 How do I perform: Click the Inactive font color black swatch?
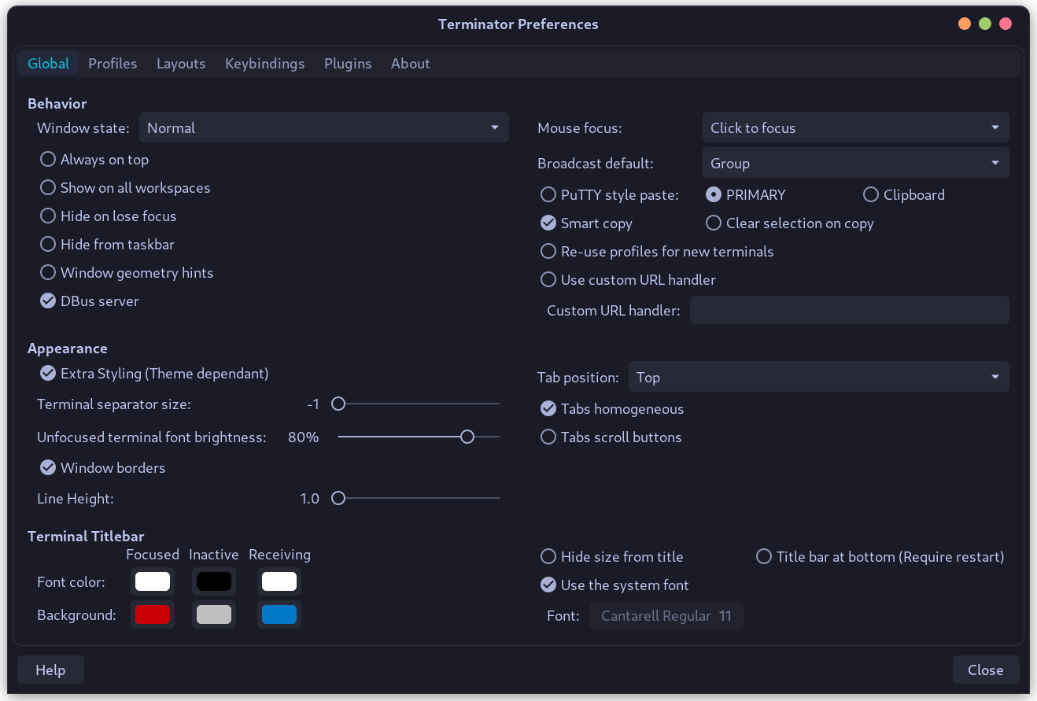click(x=214, y=582)
